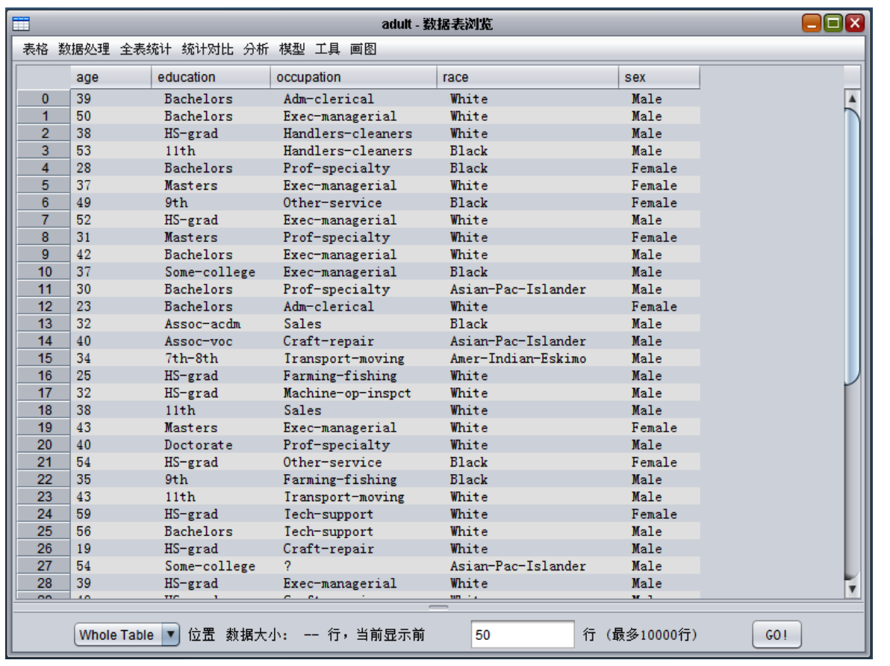The height and width of the screenshot is (666, 890).
Task: Click Doctorate in row 20
Action: tap(199, 445)
